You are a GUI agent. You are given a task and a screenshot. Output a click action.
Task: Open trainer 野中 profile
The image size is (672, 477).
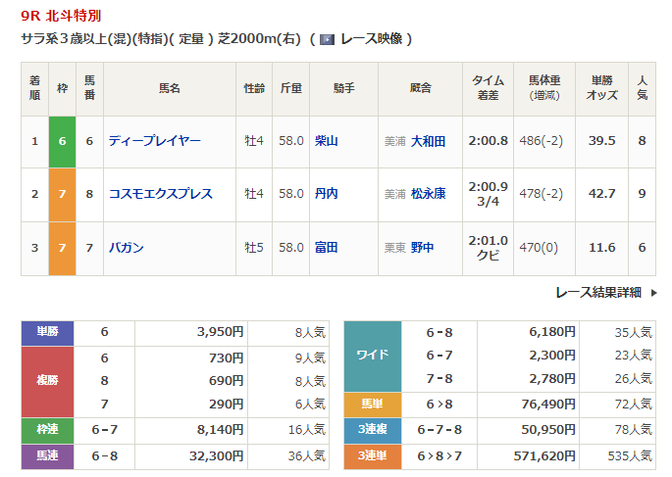click(423, 248)
